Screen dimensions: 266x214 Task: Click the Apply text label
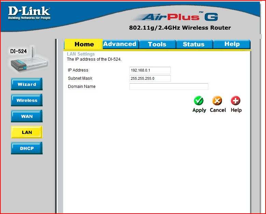pyautogui.click(x=199, y=110)
